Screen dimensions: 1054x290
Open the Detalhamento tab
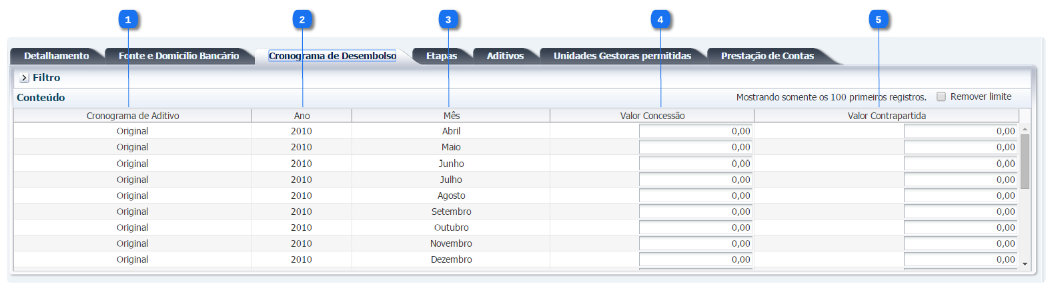coord(56,56)
